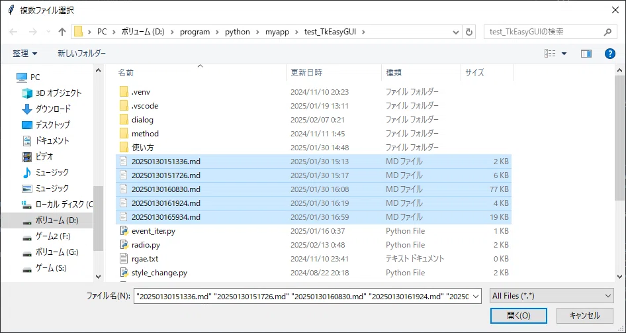Expand the address bar history dropdown
The image size is (626, 333).
point(456,32)
